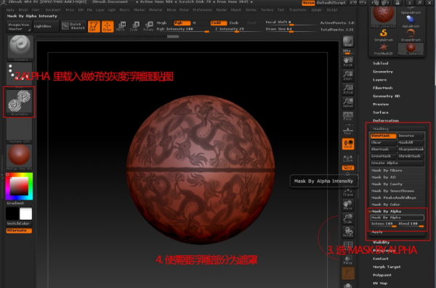Open the Standard brush thumbnail
Screen dimensions: 436x288
[20, 47]
